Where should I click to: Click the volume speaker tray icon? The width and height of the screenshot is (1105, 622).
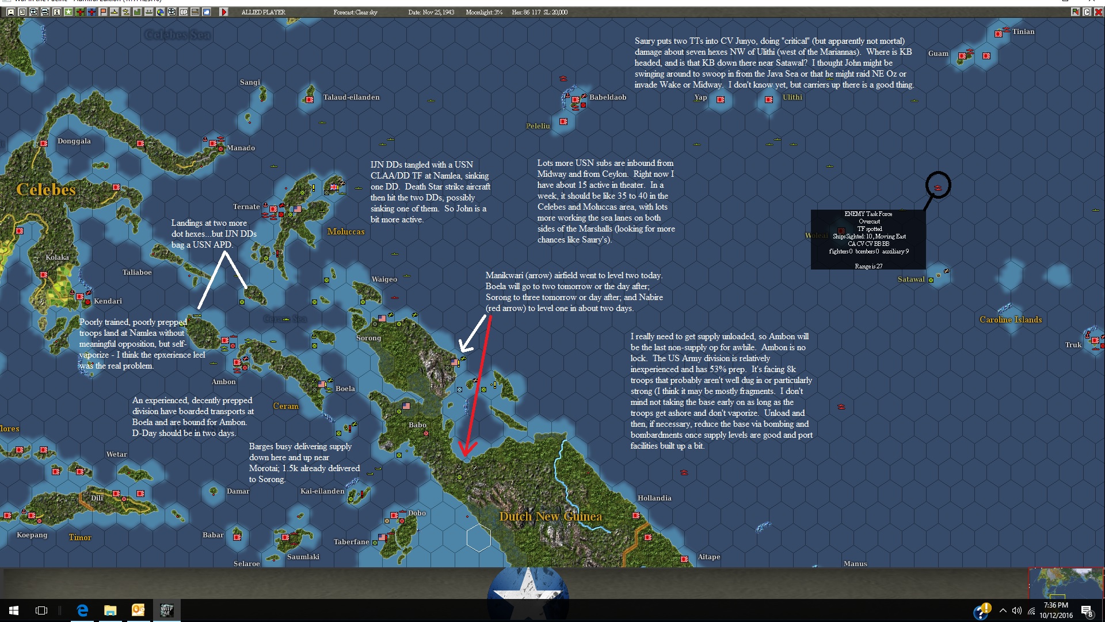(x=1017, y=611)
